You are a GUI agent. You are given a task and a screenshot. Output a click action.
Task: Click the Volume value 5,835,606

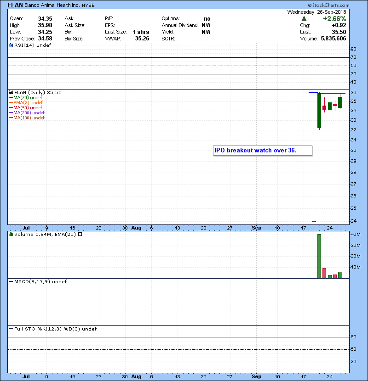[333, 39]
